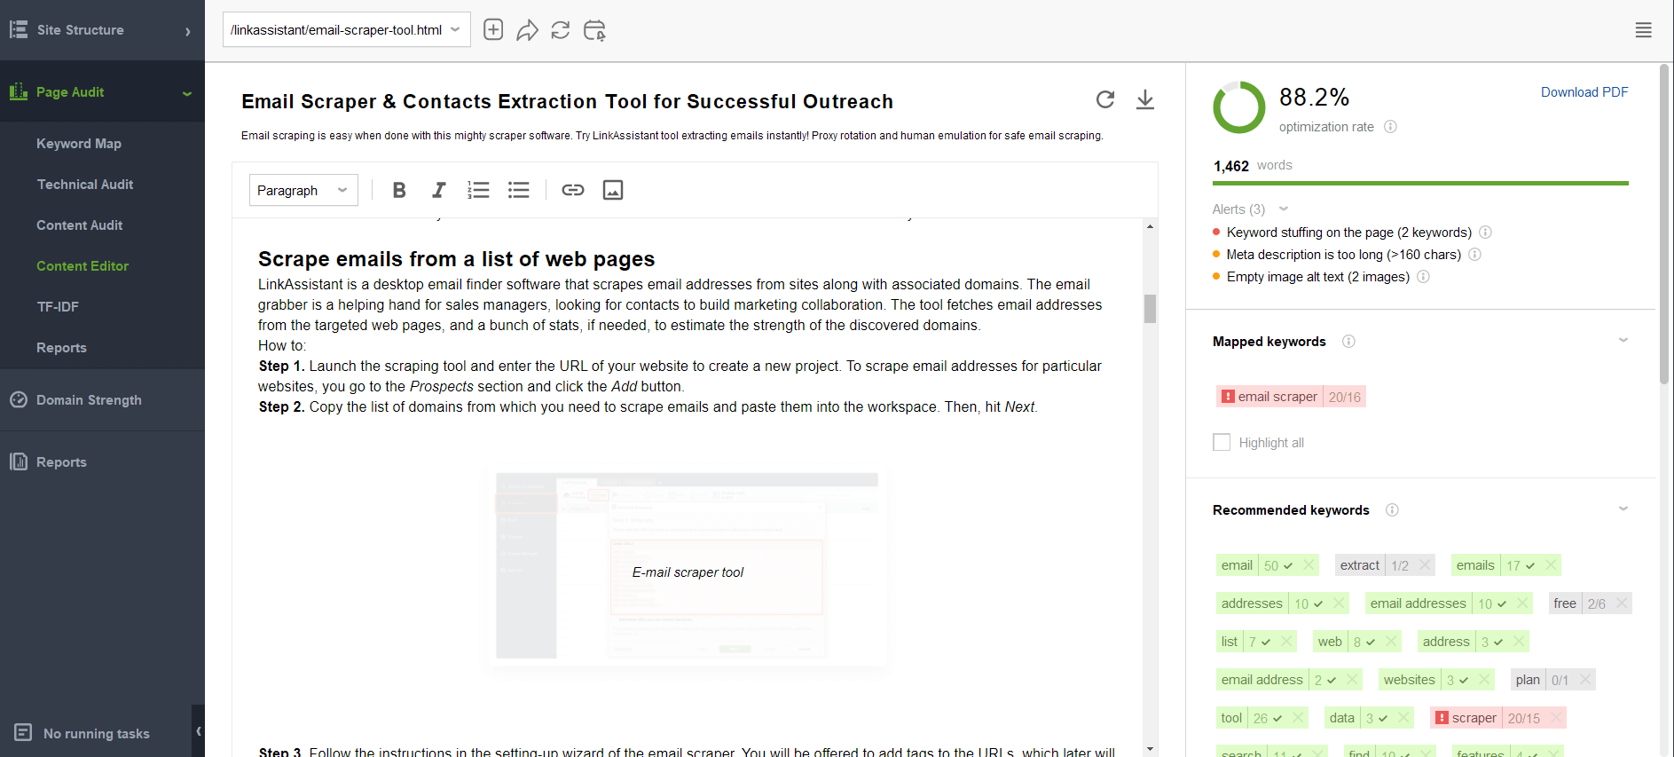Image resolution: width=1674 pixels, height=757 pixels.
Task: Remove the 'email' recommended keyword with X
Action: [1309, 565]
